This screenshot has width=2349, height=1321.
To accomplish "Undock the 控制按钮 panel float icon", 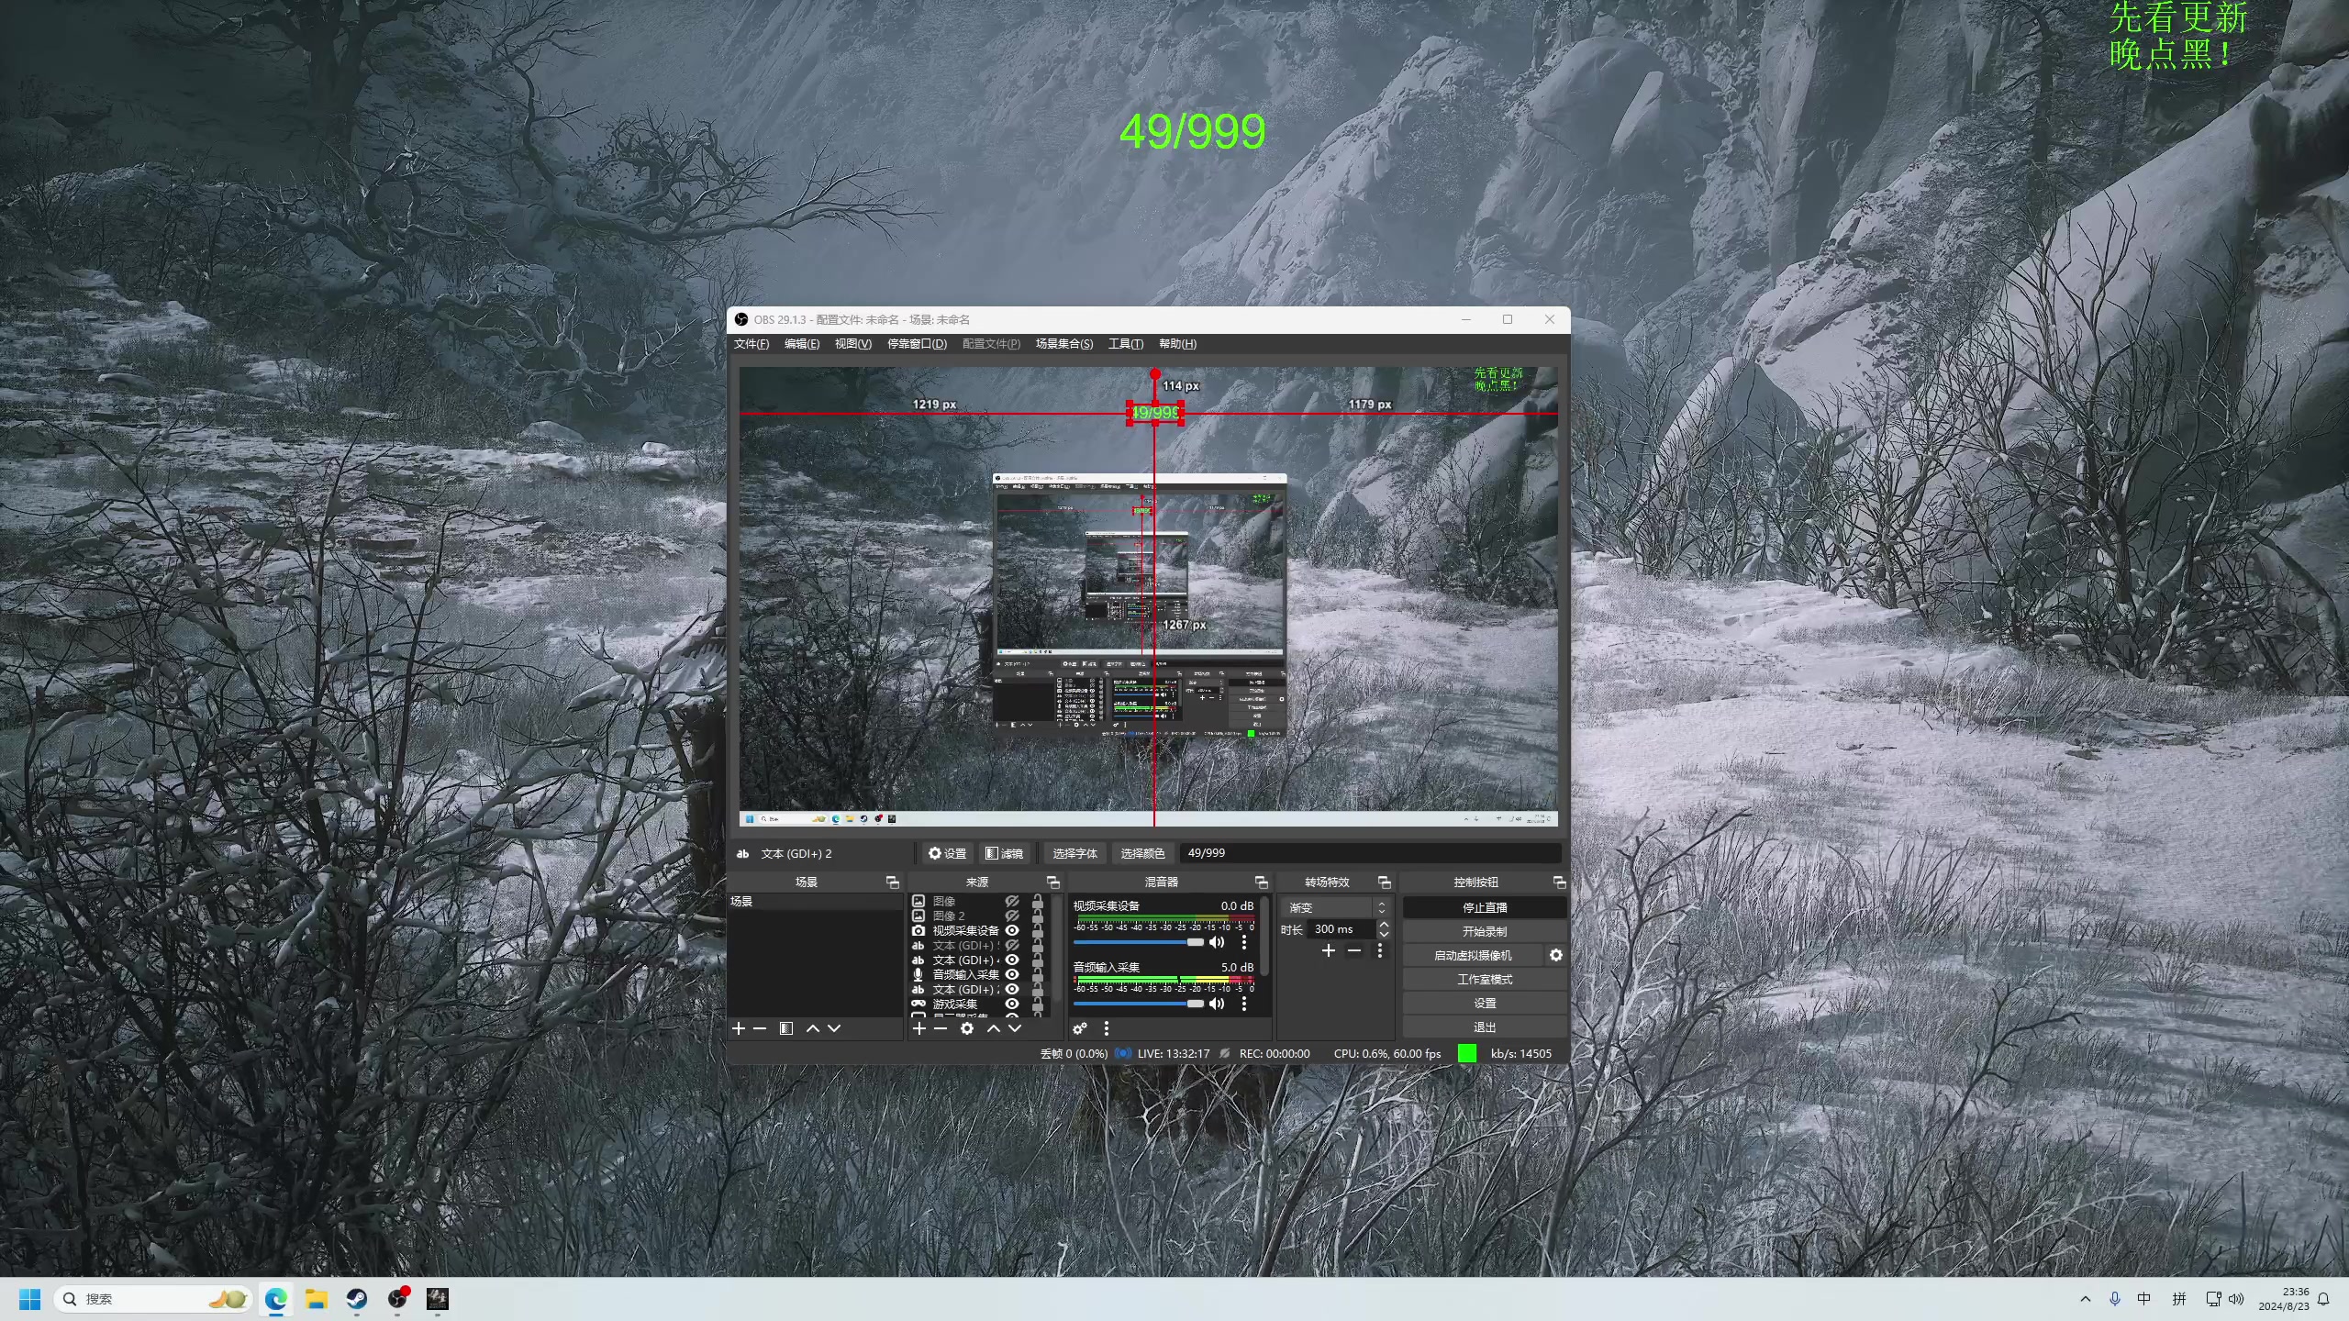I will click(x=1559, y=882).
